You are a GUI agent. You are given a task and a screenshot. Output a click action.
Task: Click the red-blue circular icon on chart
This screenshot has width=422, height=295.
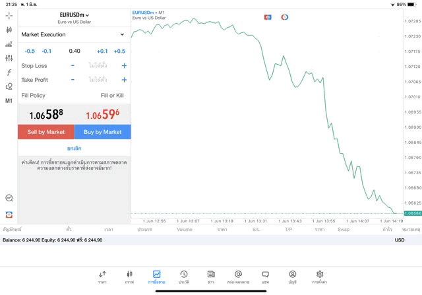(x=284, y=17)
